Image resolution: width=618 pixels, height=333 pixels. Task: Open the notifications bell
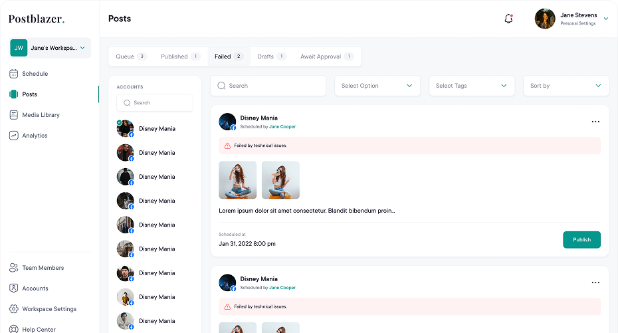click(508, 19)
